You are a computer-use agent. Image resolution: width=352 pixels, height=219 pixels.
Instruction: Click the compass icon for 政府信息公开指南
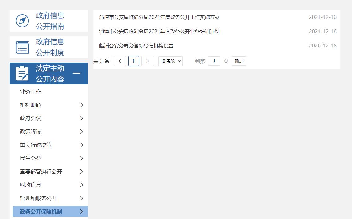22,21
